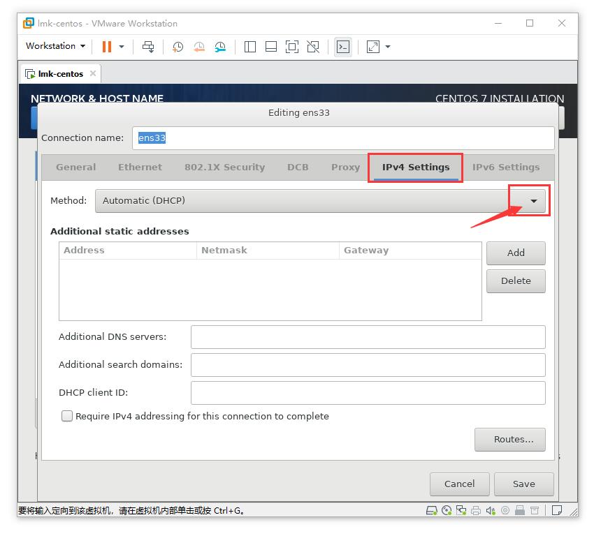This screenshot has width=594, height=536.
Task: Click the network adapter status icon
Action: click(461, 511)
